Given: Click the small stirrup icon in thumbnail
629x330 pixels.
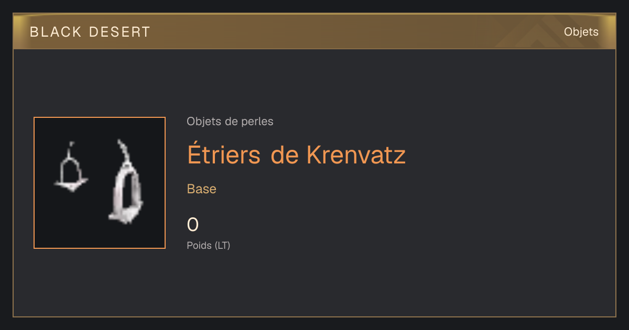Looking at the screenshot, I should point(71,168).
